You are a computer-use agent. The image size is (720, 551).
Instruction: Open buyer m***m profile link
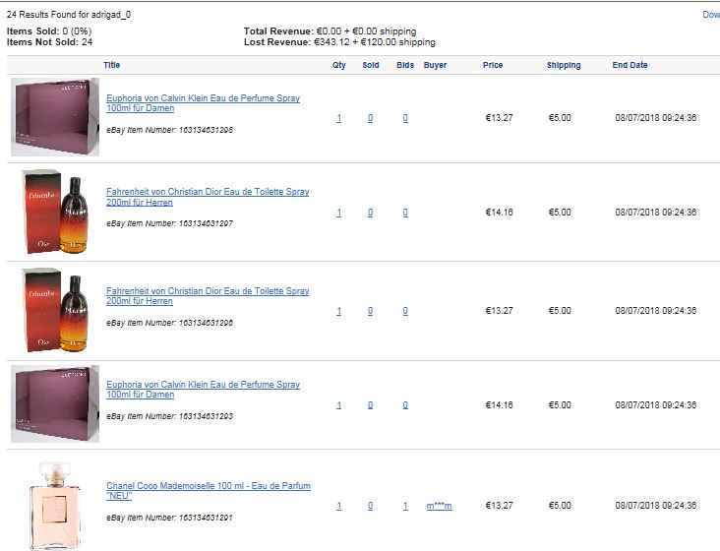(439, 506)
